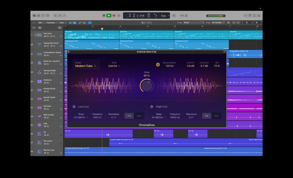Open the Edit menu in tracks area

(41, 23)
